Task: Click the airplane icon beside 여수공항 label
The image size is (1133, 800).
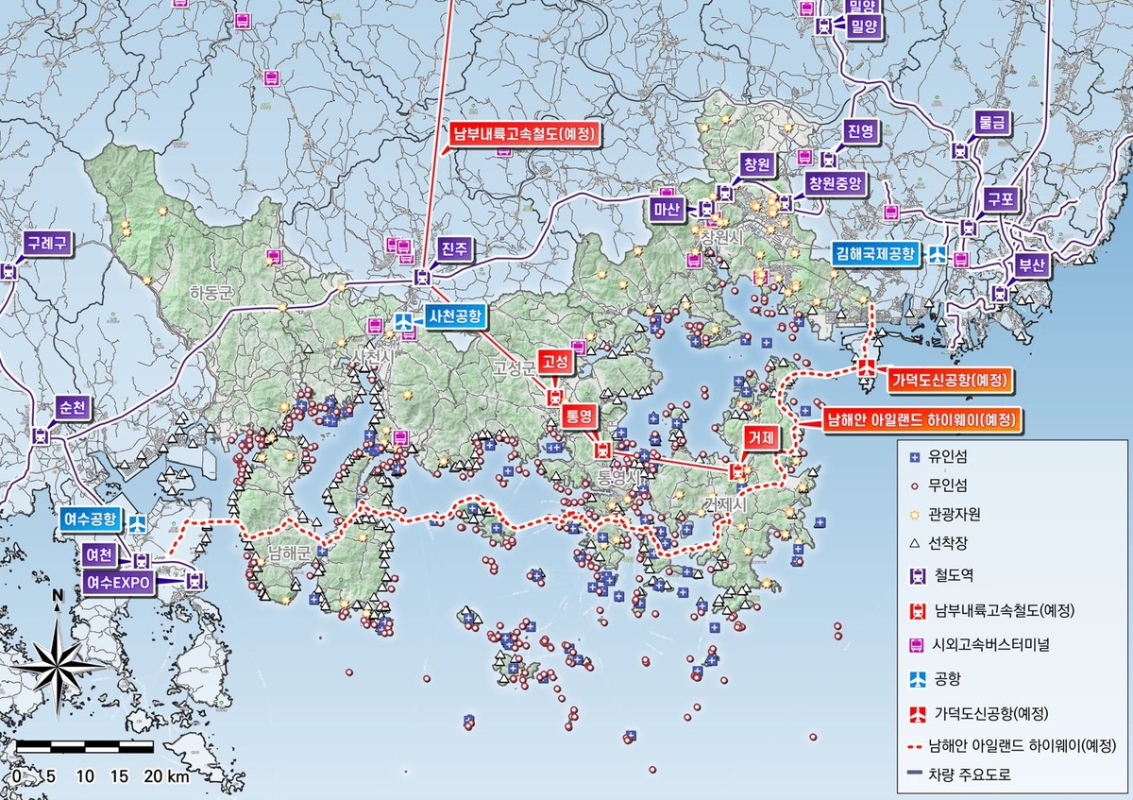Action: point(139,521)
